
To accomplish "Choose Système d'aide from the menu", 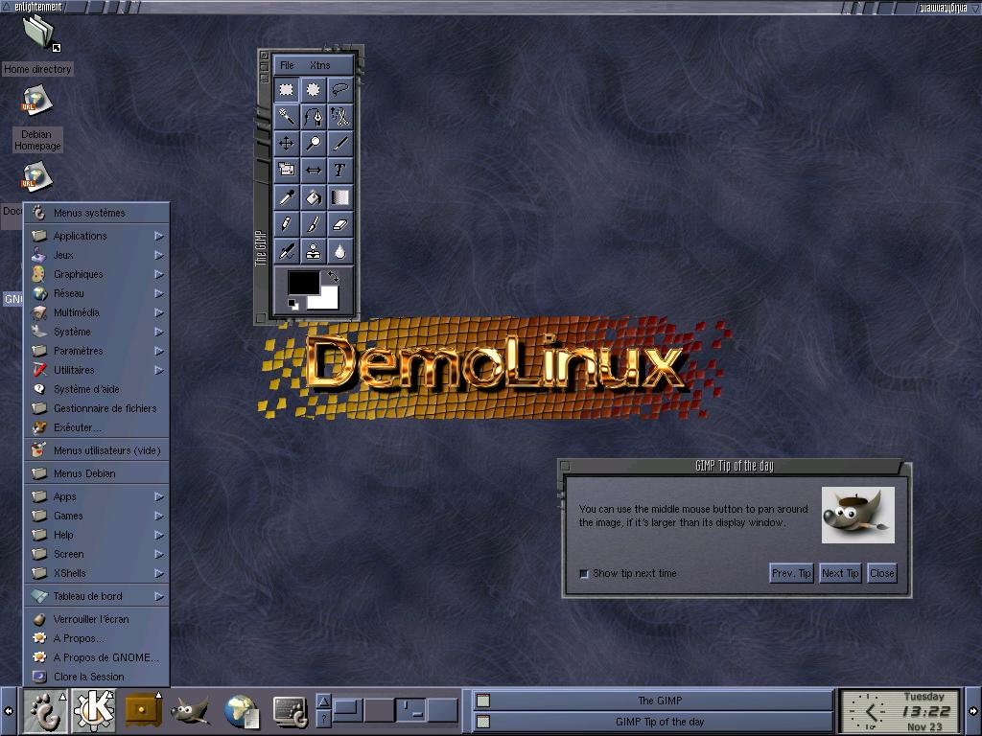I will pos(97,389).
